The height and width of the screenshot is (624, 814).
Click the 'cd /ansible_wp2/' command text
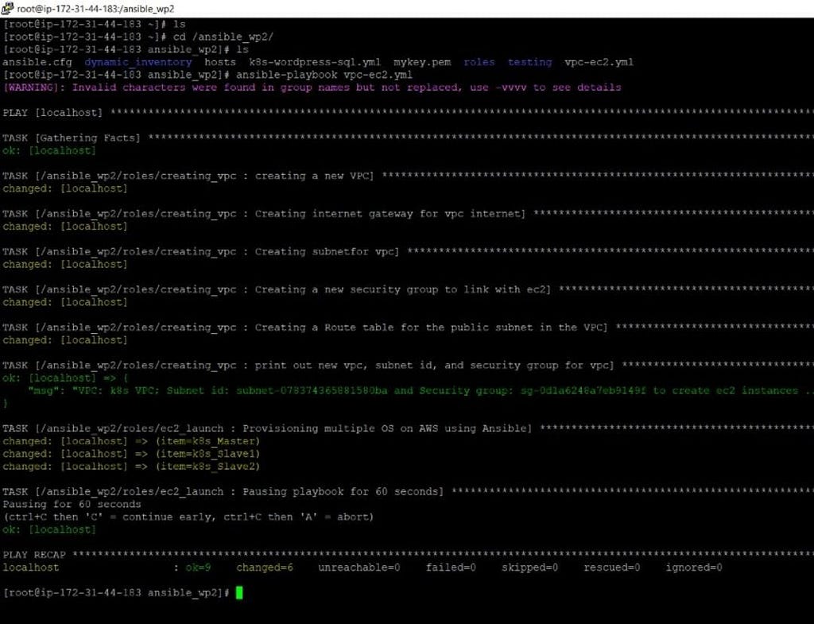click(223, 37)
